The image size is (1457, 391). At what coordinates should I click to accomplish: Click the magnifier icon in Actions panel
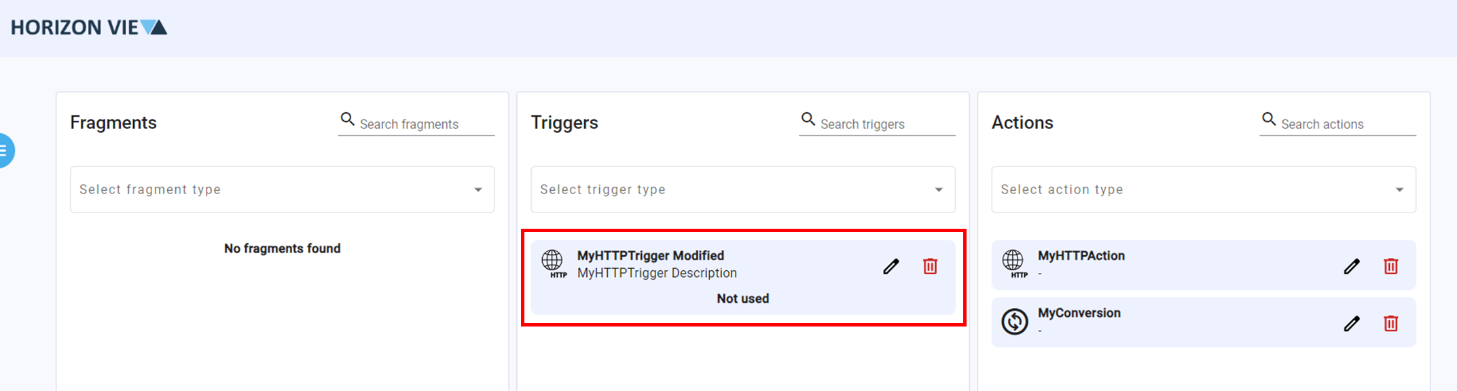pyautogui.click(x=1269, y=118)
